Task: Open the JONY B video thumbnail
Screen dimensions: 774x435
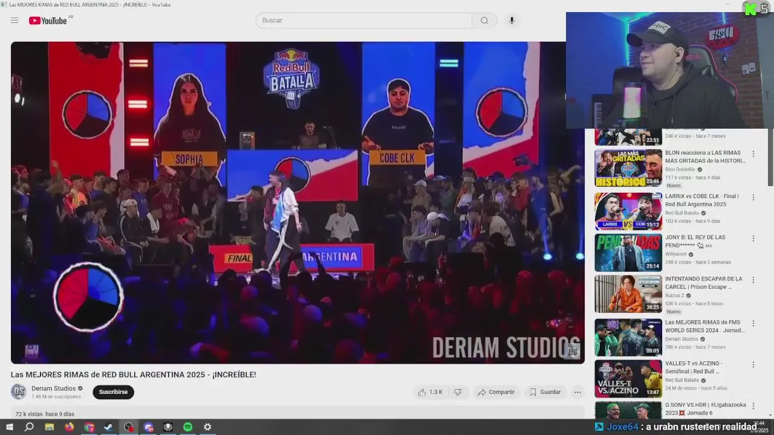Action: [x=628, y=253]
